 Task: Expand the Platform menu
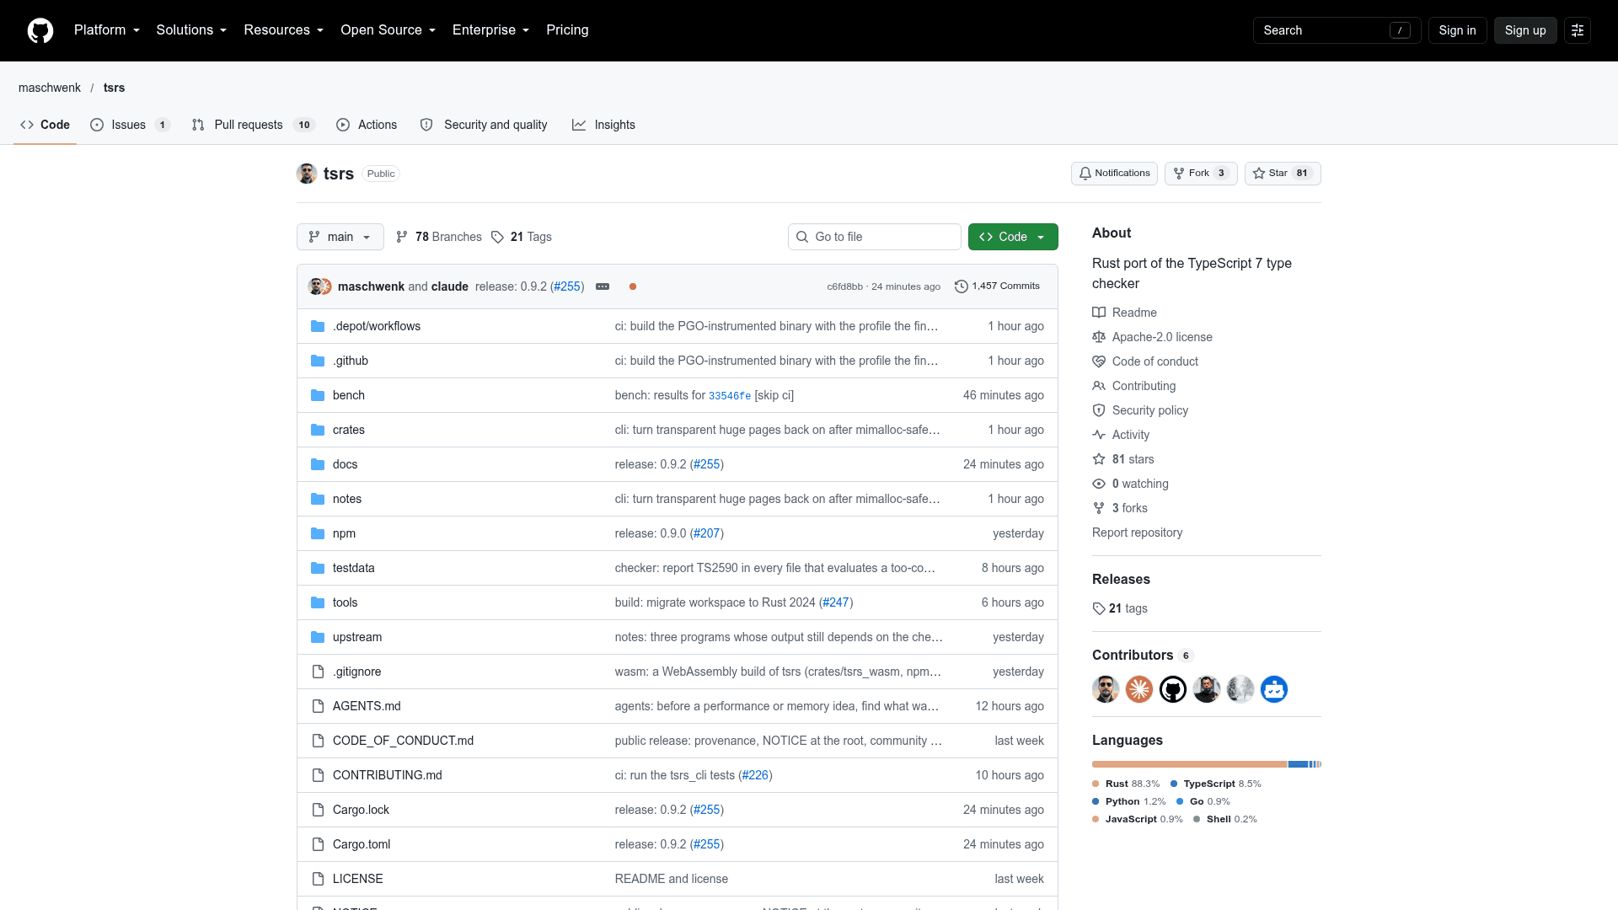(x=107, y=30)
